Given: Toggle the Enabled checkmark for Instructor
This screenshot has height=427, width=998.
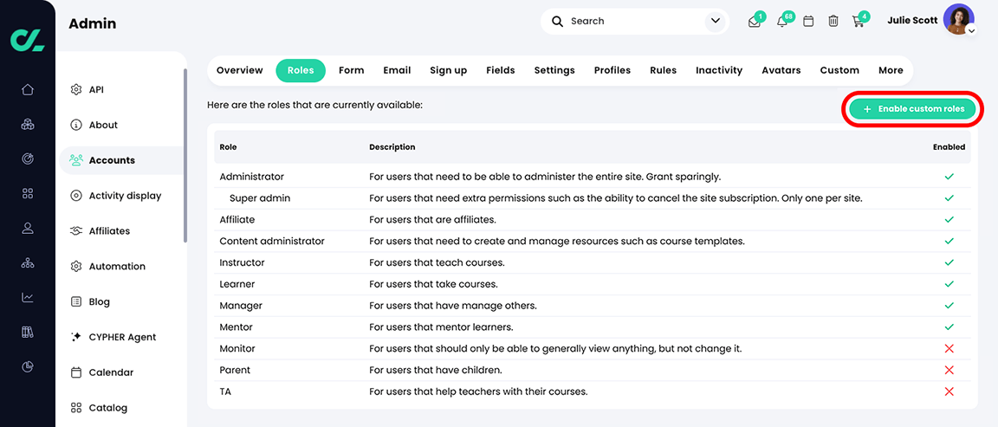Looking at the screenshot, I should pyautogui.click(x=949, y=262).
